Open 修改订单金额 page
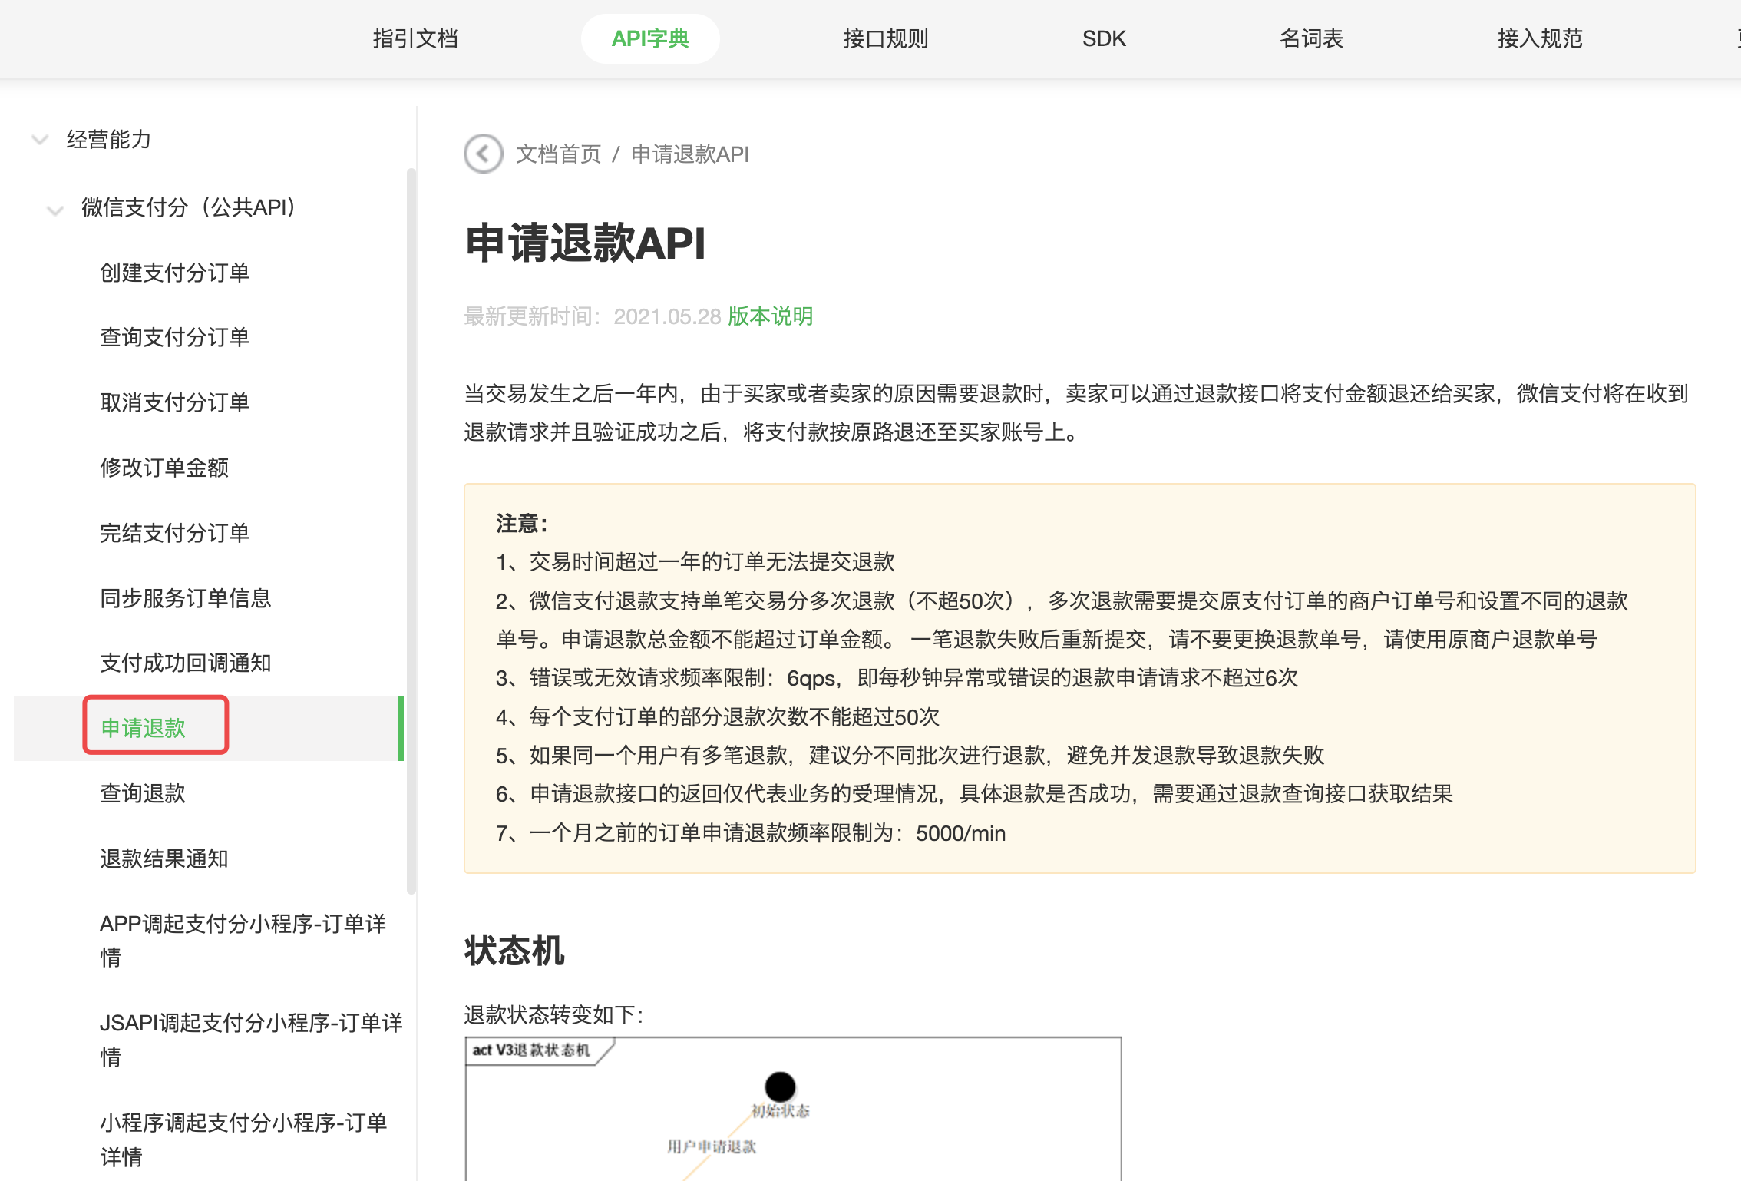 tap(164, 468)
